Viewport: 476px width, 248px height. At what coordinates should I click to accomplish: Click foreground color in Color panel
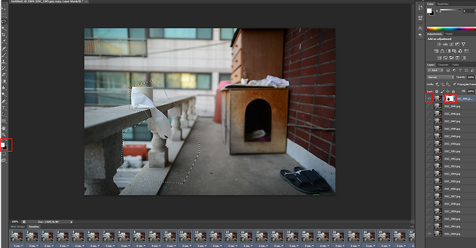click(x=429, y=11)
